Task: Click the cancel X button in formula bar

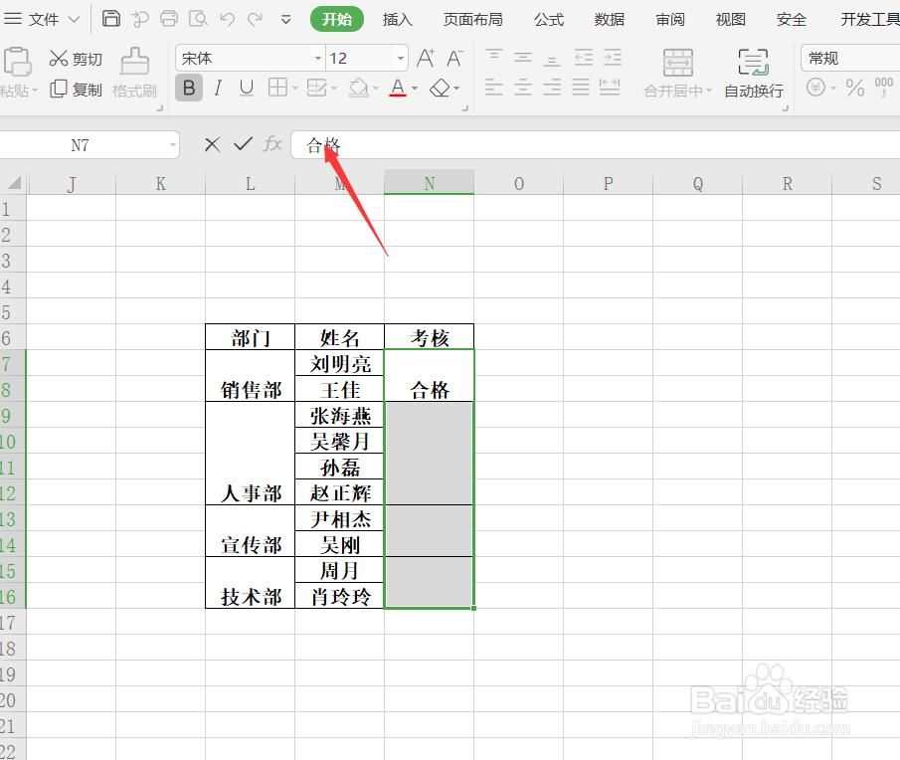Action: 213,144
